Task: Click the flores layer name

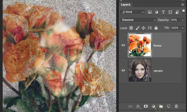Action: [157, 45]
